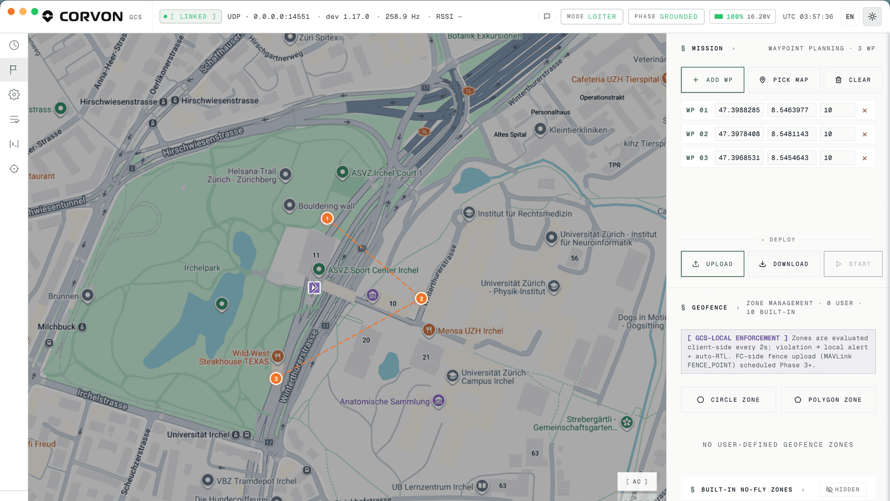Open the terminal console sidebar icon

pyautogui.click(x=14, y=144)
